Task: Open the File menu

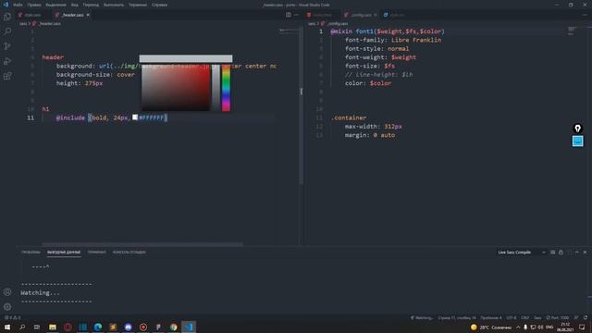Action: point(18,5)
